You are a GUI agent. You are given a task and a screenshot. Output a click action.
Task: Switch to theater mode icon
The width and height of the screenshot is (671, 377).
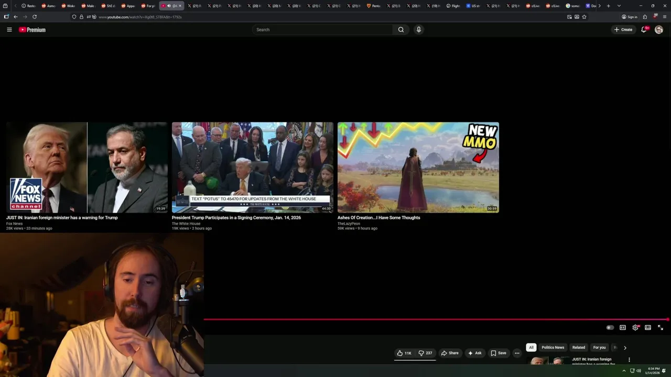648,328
